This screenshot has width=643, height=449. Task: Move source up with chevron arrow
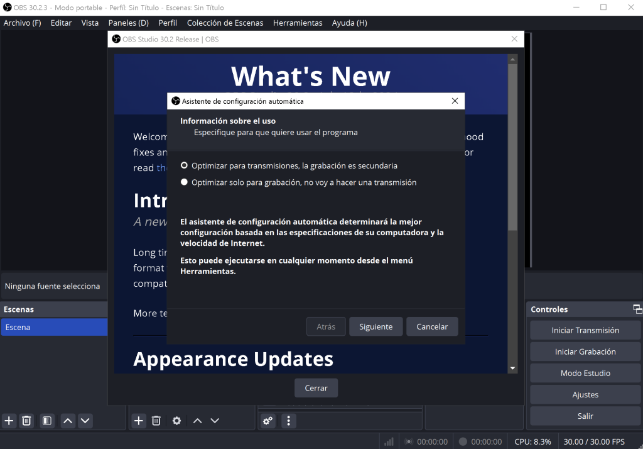click(197, 421)
